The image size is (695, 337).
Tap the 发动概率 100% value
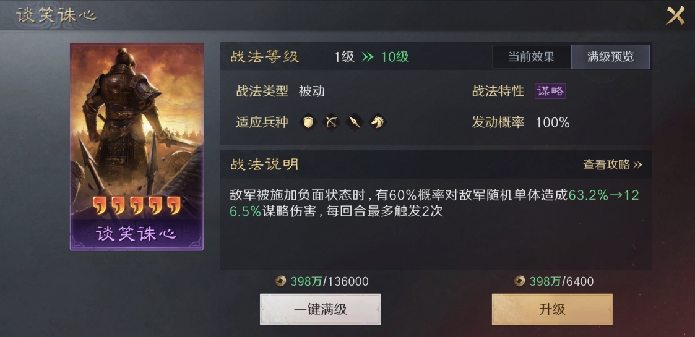(553, 122)
